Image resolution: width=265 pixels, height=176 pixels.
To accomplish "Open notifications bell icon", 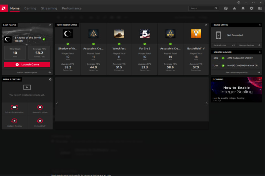I will pos(243,8).
